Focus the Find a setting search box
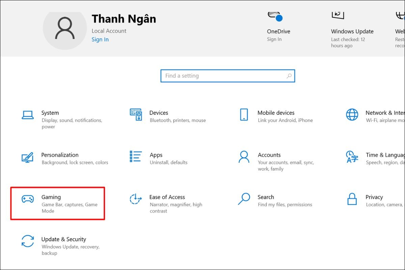 pyautogui.click(x=228, y=76)
